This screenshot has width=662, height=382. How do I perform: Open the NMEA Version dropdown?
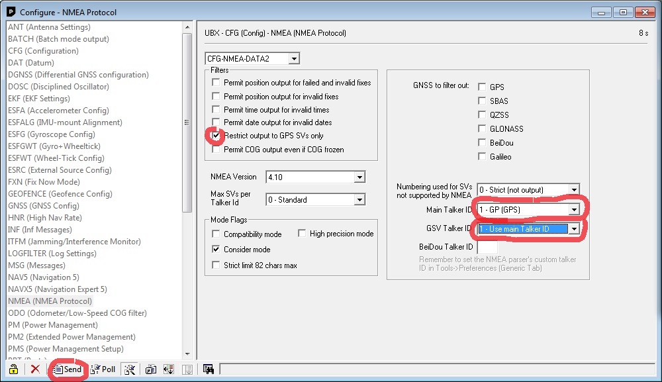(359, 177)
